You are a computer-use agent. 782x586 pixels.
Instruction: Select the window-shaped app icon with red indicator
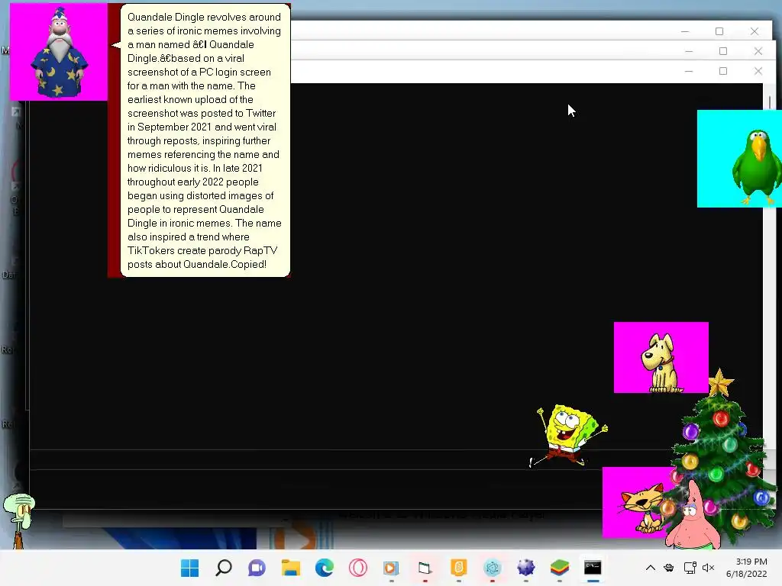[x=425, y=568]
